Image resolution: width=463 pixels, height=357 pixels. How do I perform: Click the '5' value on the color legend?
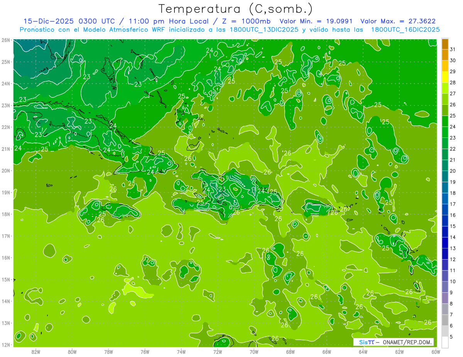click(x=451, y=337)
